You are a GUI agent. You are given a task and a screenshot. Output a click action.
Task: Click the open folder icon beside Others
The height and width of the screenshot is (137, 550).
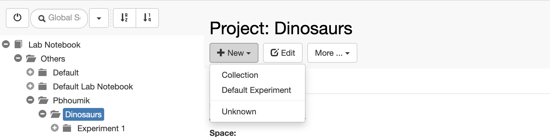pyautogui.click(x=31, y=59)
